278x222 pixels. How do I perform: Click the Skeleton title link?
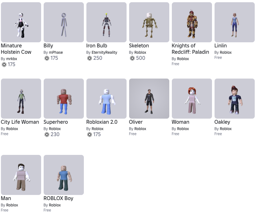(139, 45)
